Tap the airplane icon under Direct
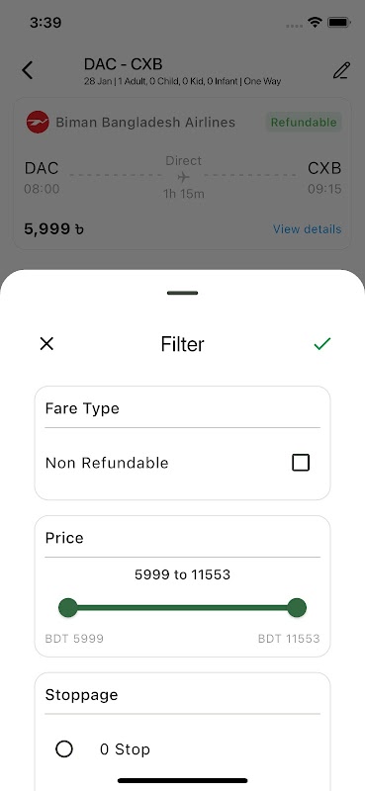Image resolution: width=365 pixels, height=791 pixels. [183, 177]
